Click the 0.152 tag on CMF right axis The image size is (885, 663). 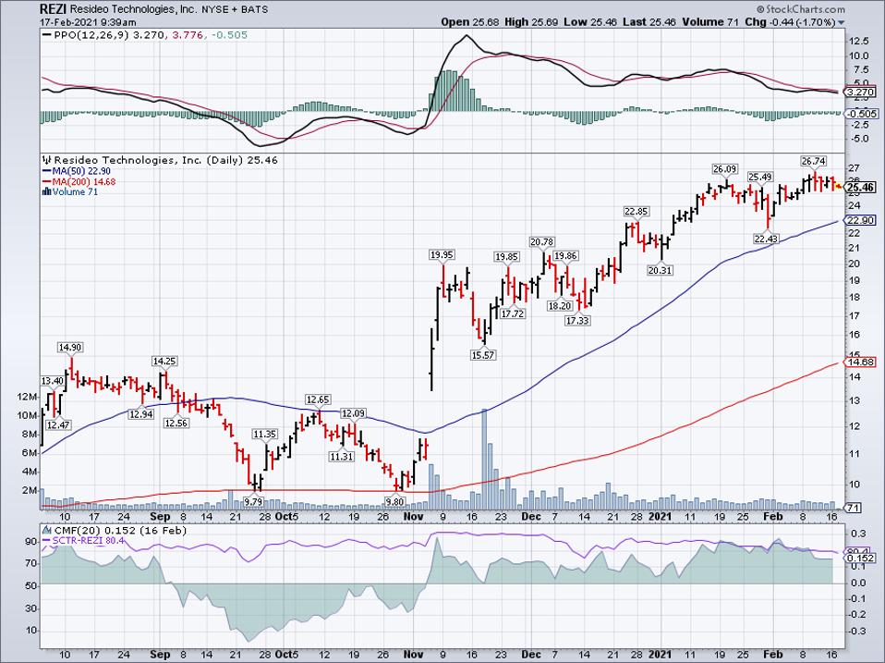[860, 558]
